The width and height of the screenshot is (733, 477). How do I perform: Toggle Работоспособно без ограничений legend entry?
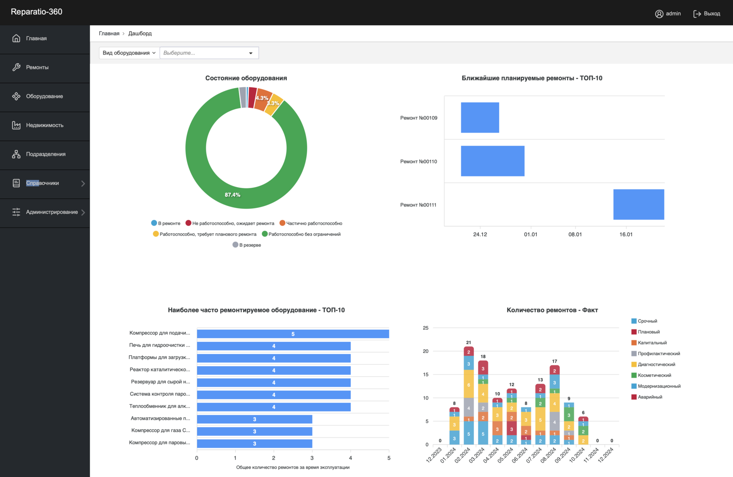tap(301, 234)
